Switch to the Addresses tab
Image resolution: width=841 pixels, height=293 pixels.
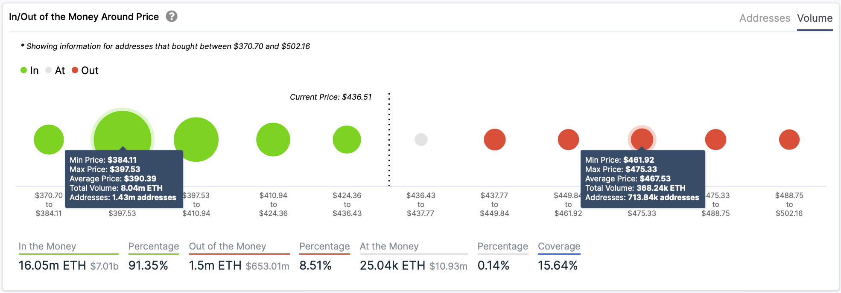click(765, 18)
